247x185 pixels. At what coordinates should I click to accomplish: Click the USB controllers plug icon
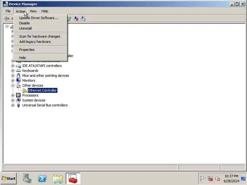pos(19,105)
